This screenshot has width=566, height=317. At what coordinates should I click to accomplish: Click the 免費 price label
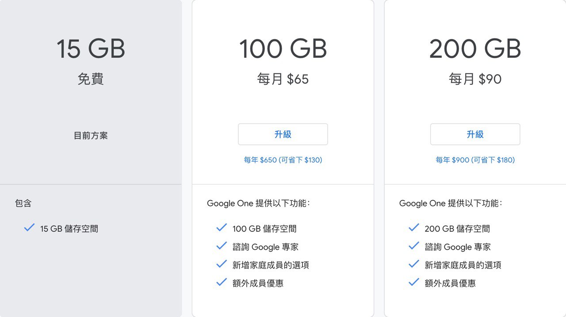[91, 79]
